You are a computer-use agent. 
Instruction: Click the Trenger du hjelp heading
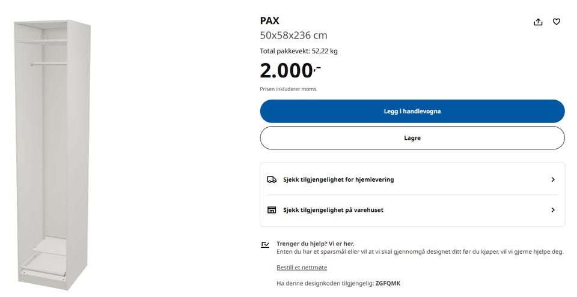point(315,244)
